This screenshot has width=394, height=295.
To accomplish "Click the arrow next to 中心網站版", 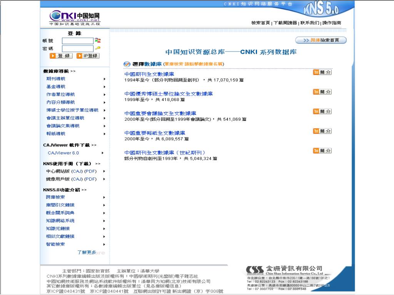I will point(104,171).
